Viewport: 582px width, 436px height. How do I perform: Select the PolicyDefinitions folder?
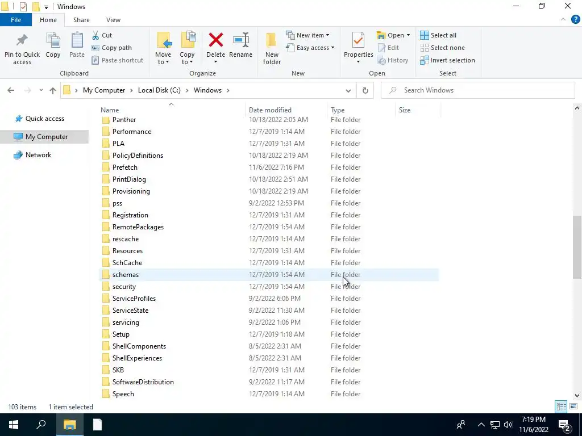269,156
